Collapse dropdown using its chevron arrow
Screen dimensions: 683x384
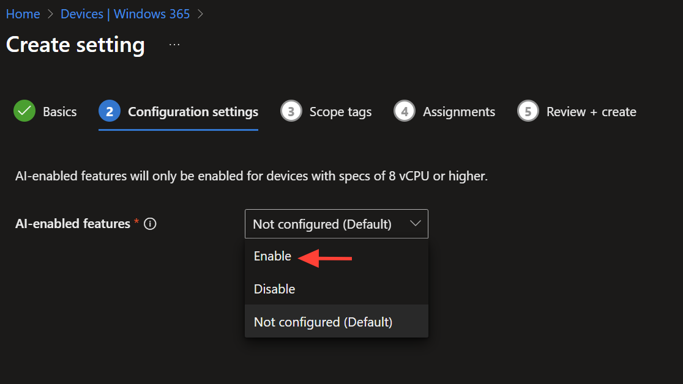415,224
